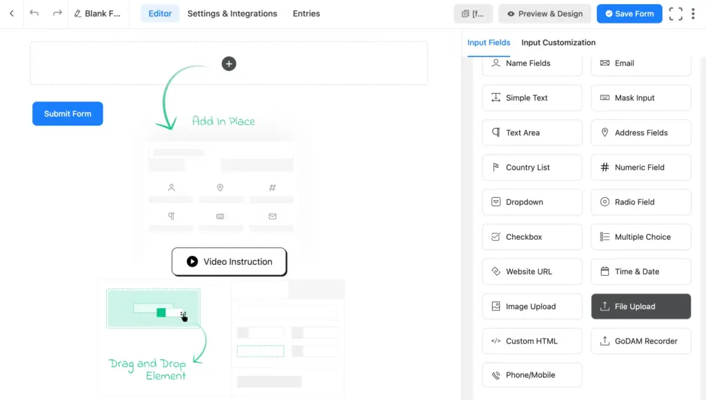Screen dimensions: 706x400
Task: Insert an Email input field
Action: pyautogui.click(x=641, y=63)
